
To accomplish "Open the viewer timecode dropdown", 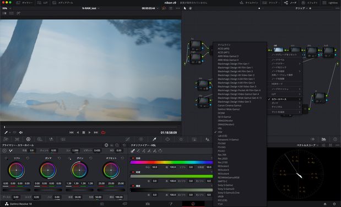I will click(150, 8).
